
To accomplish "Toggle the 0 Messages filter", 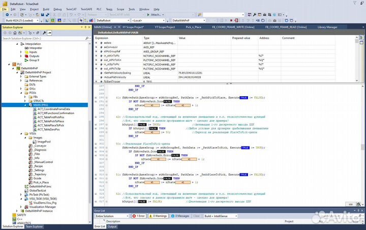I will click(x=181, y=216).
